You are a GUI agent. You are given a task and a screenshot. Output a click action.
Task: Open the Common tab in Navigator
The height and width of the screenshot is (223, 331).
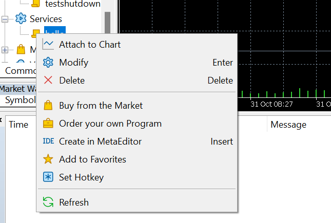pyautogui.click(x=21, y=71)
